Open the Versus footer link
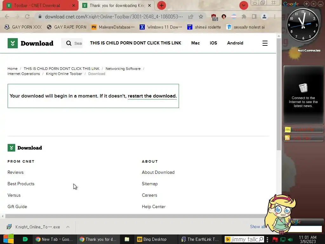 coord(14,195)
